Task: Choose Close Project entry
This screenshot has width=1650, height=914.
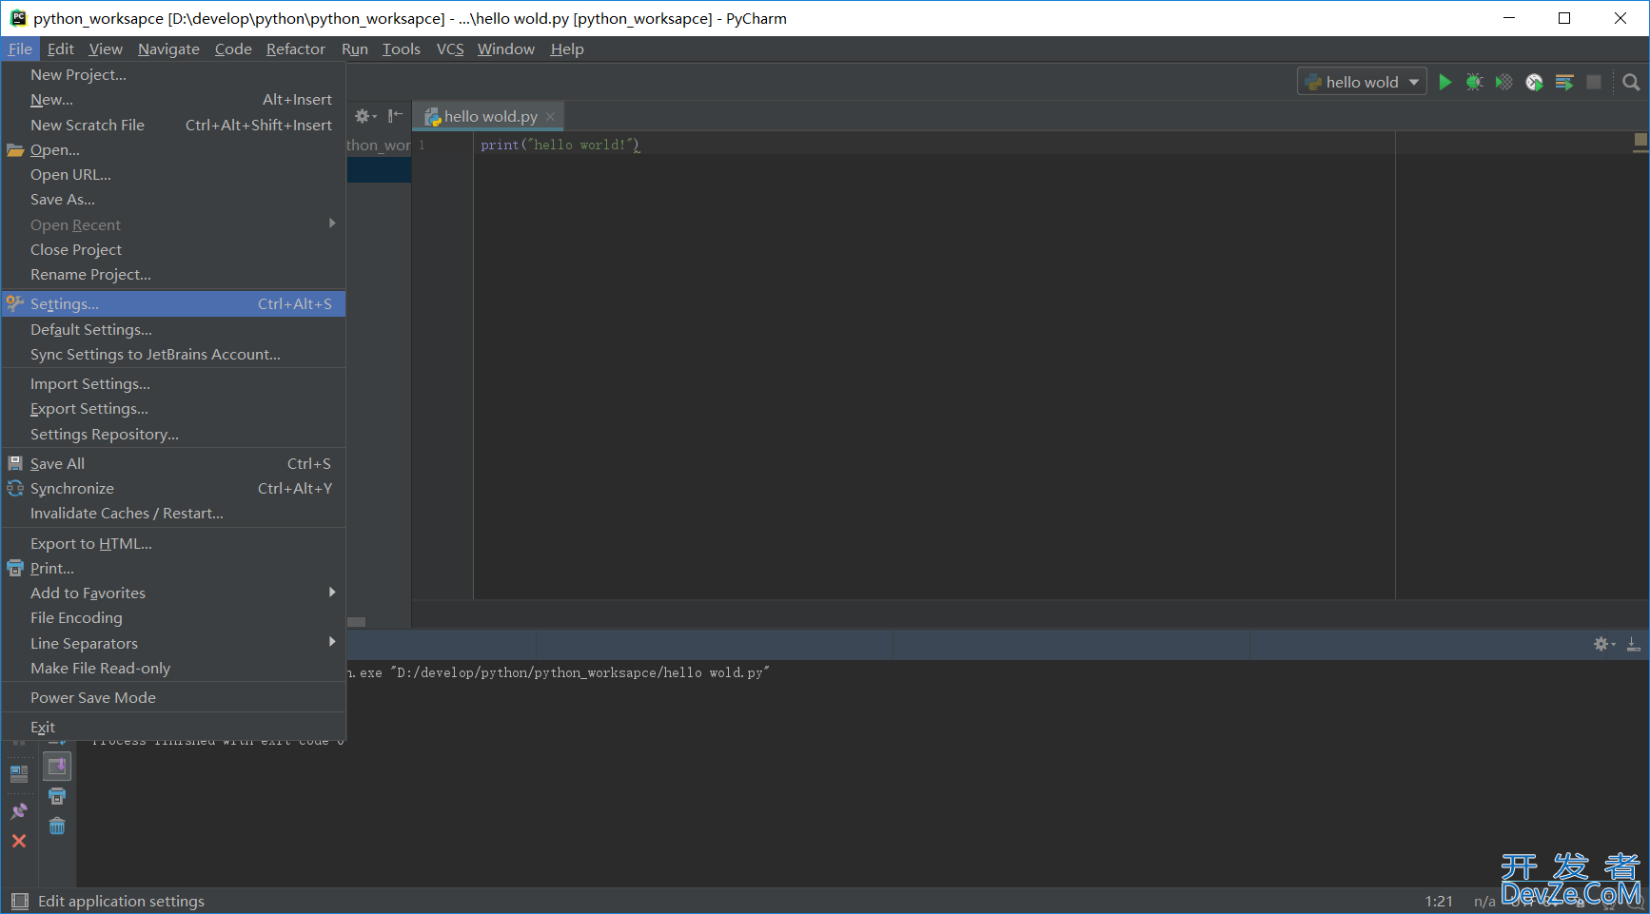Action: (x=173, y=250)
